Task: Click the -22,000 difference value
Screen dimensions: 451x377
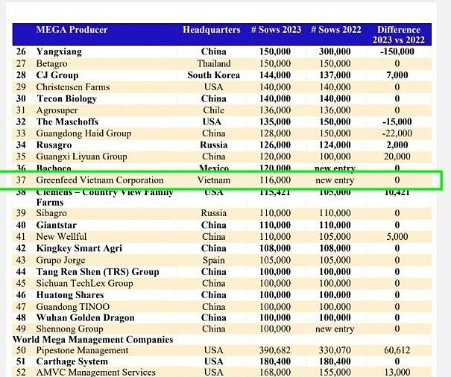Action: pos(397,133)
